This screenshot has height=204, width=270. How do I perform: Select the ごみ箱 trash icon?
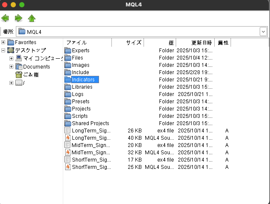click(x=19, y=75)
